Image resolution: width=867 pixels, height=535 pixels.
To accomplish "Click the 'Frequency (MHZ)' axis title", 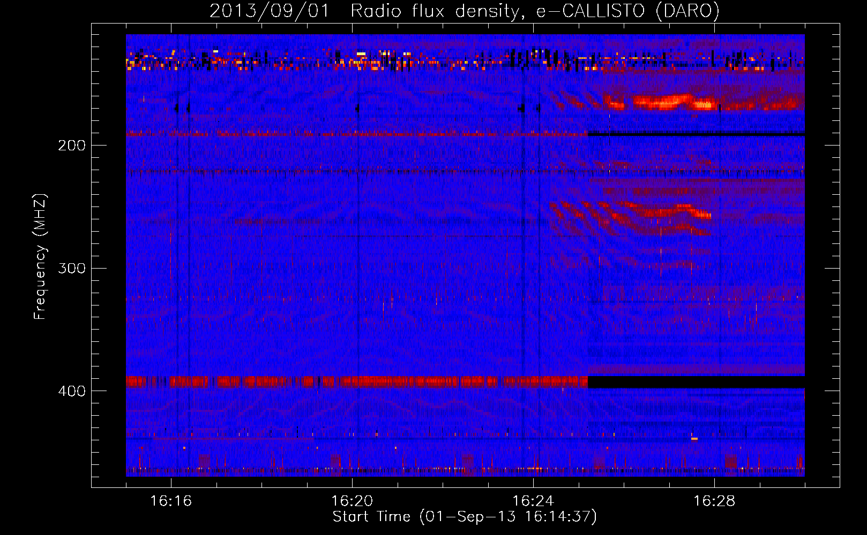I will point(40,256).
